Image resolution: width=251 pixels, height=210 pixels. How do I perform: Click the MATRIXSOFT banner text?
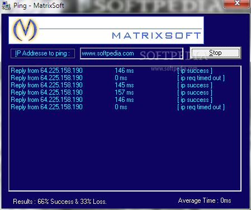pyautogui.click(x=157, y=35)
